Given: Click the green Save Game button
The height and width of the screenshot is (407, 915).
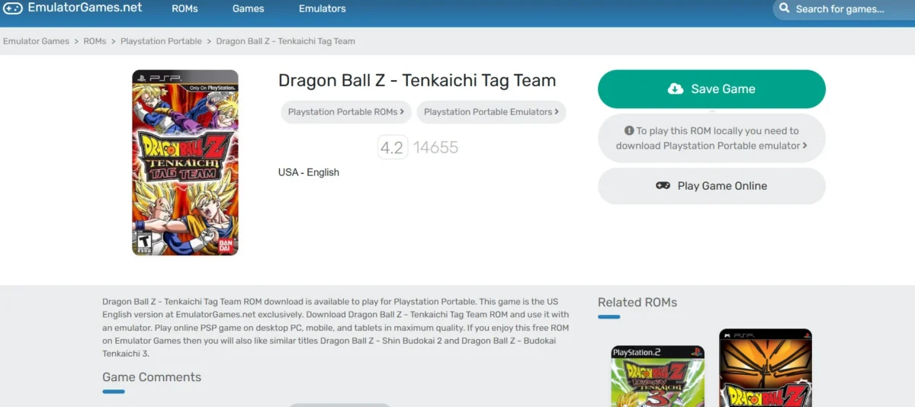Looking at the screenshot, I should click(x=711, y=89).
